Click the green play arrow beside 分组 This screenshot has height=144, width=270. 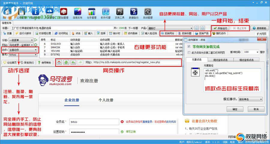click(x=36, y=40)
